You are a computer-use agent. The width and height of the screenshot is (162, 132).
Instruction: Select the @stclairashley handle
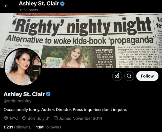[x=17, y=101]
